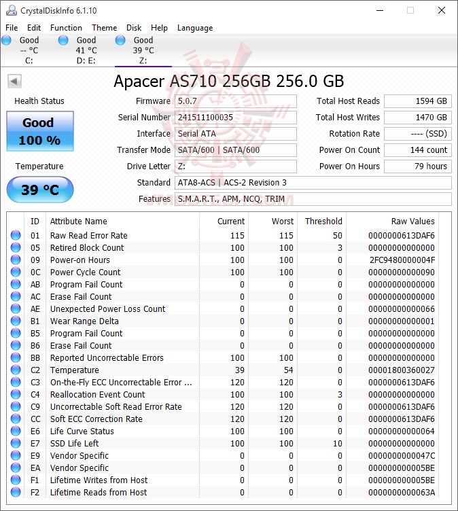Click status orb for Power Cycle Count

[16, 272]
